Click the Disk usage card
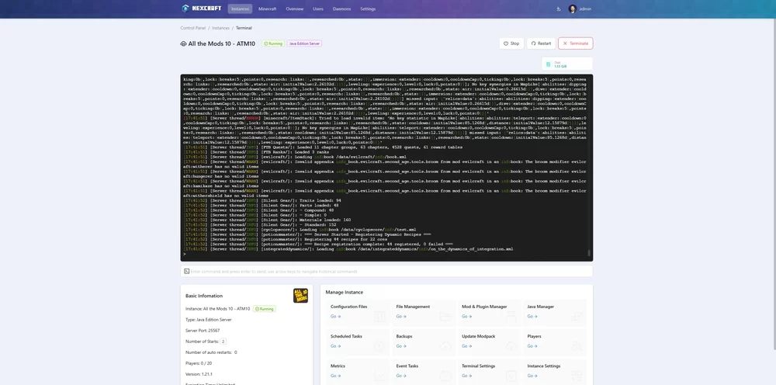776x385 pixels. tap(567, 64)
